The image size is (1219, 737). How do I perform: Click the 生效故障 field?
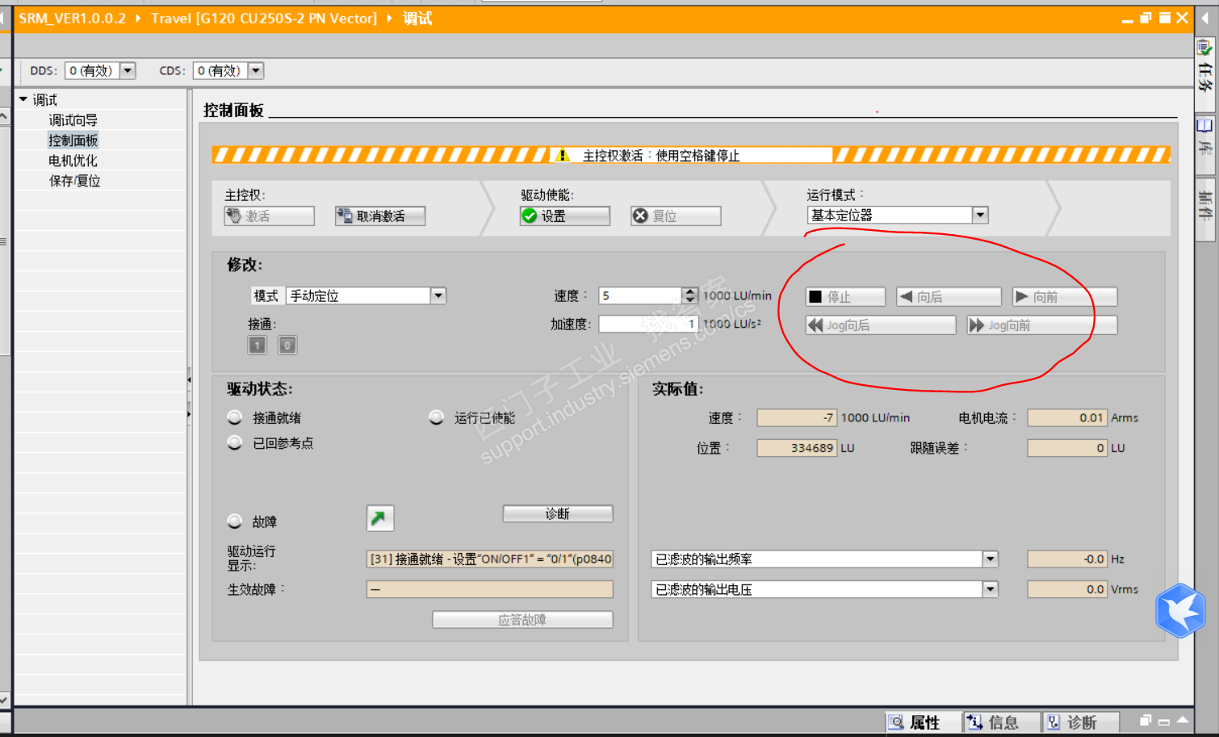490,589
